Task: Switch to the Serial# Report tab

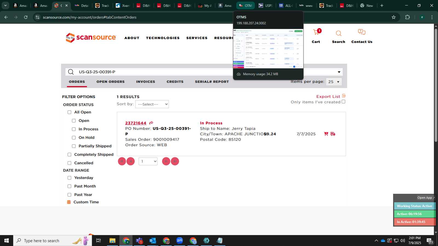Action: click(212, 82)
